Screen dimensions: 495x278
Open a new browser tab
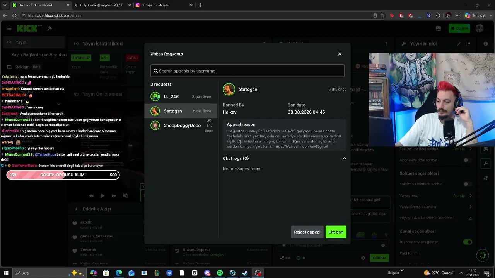click(200, 5)
